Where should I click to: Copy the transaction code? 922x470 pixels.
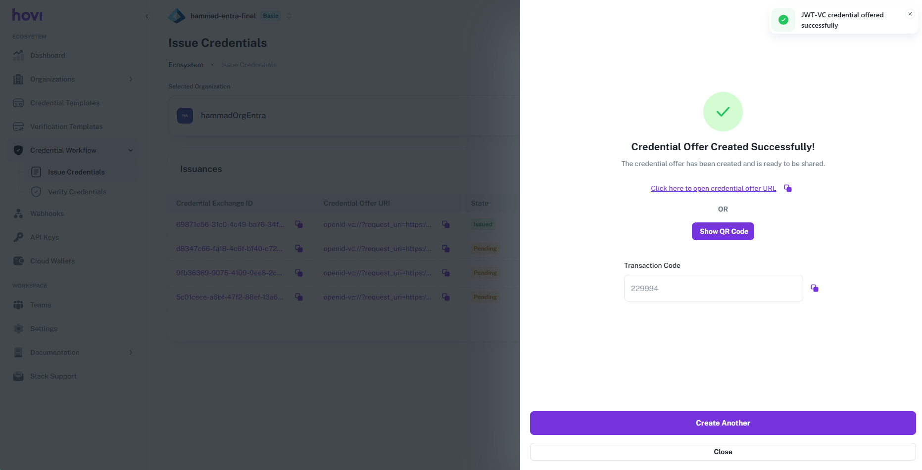click(814, 288)
